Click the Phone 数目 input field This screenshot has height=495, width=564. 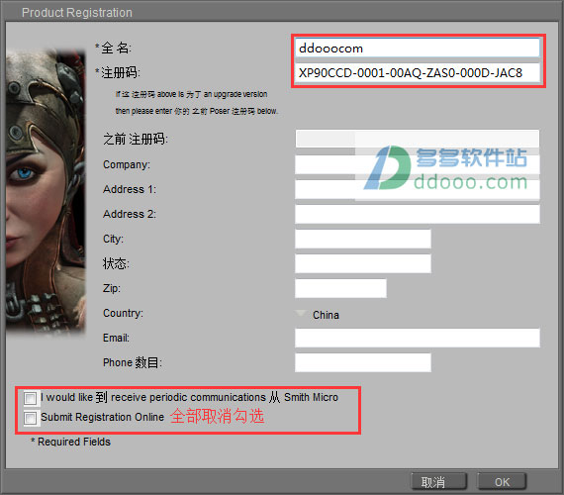pyautogui.click(x=363, y=362)
